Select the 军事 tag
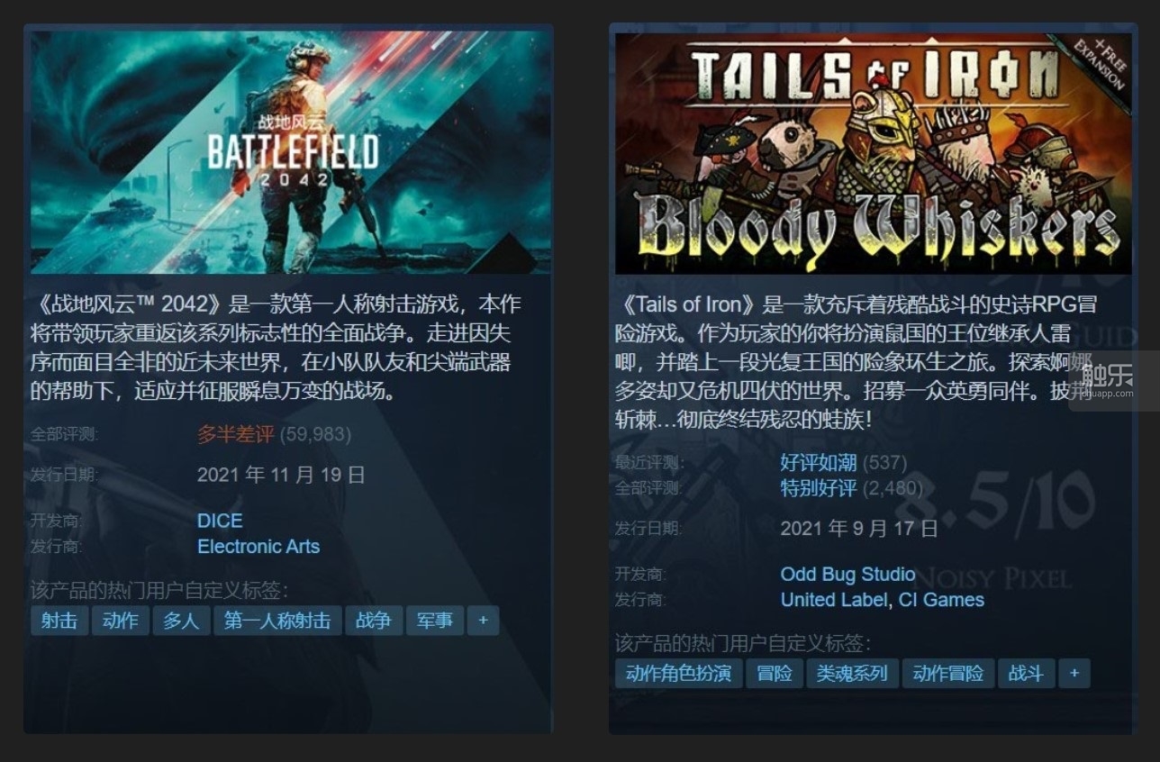 point(435,621)
